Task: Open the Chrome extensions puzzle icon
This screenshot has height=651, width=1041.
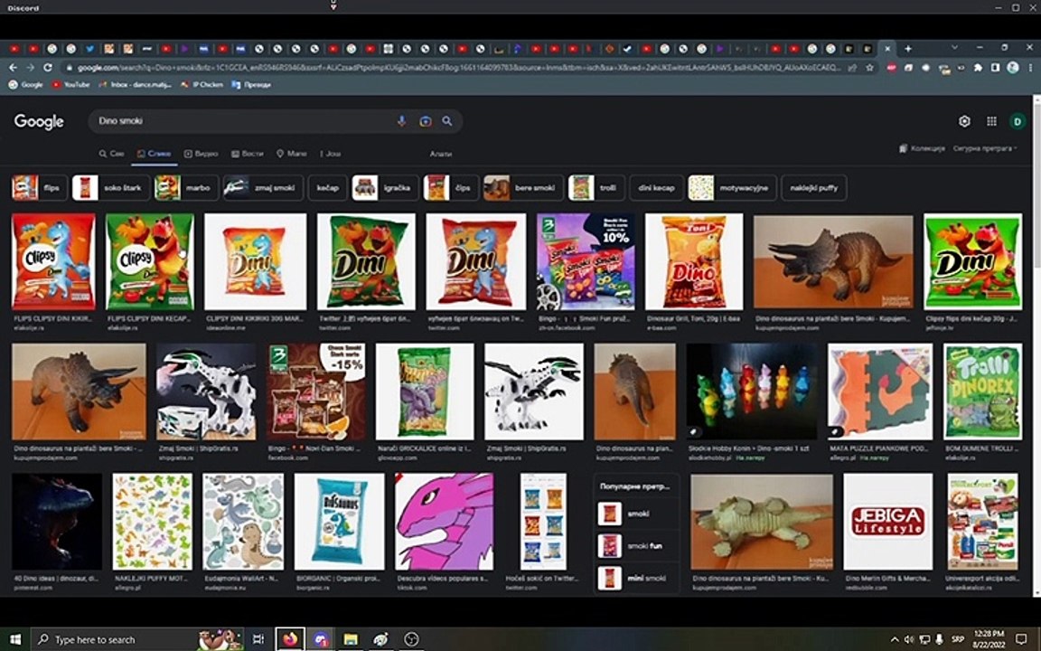Action: click(x=978, y=68)
